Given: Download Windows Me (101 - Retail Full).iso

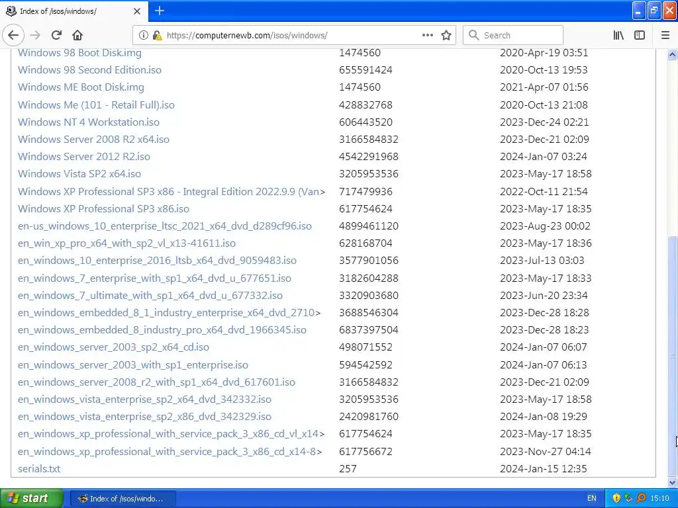Looking at the screenshot, I should [x=96, y=105].
